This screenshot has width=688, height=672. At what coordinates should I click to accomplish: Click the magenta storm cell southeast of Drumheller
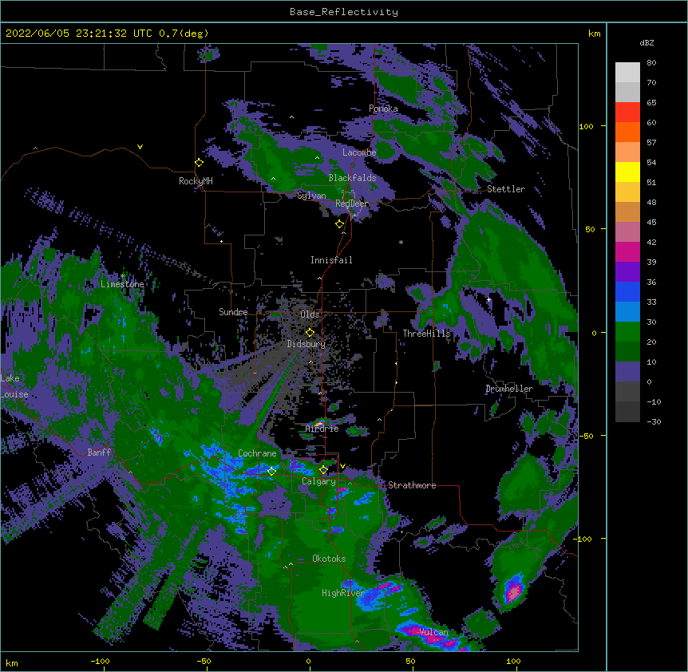pos(513,591)
